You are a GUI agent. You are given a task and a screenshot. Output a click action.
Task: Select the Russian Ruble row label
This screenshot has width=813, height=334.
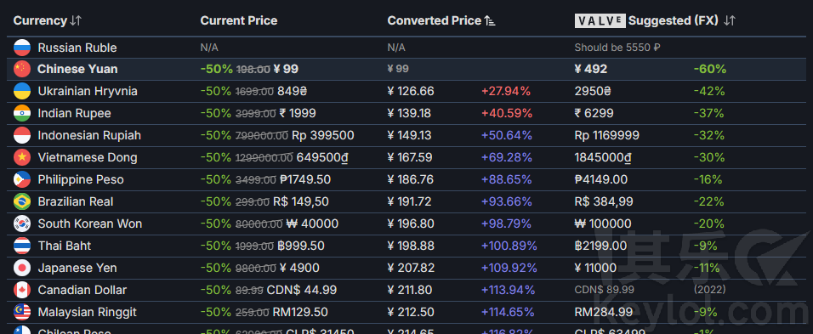(x=77, y=48)
